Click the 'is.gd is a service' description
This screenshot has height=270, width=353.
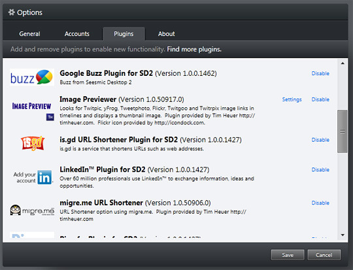tap(131, 149)
